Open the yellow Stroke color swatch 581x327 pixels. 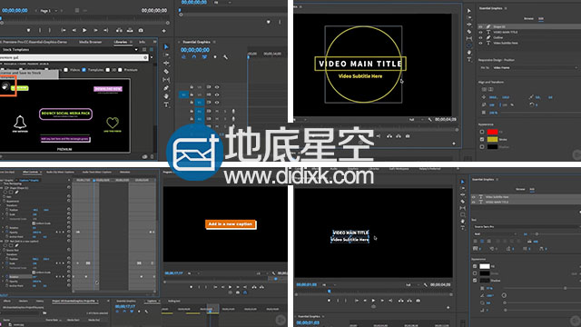click(x=492, y=139)
